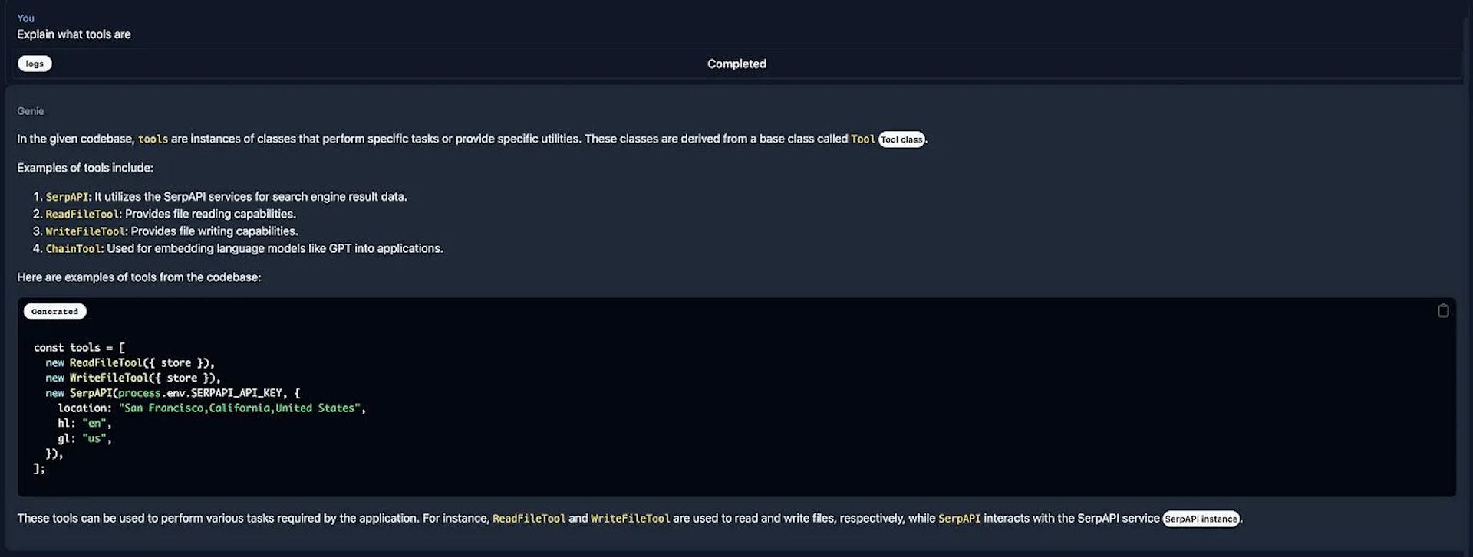Click ReadFileTool in the closing paragraph
The width and height of the screenshot is (1473, 557).
click(529, 519)
